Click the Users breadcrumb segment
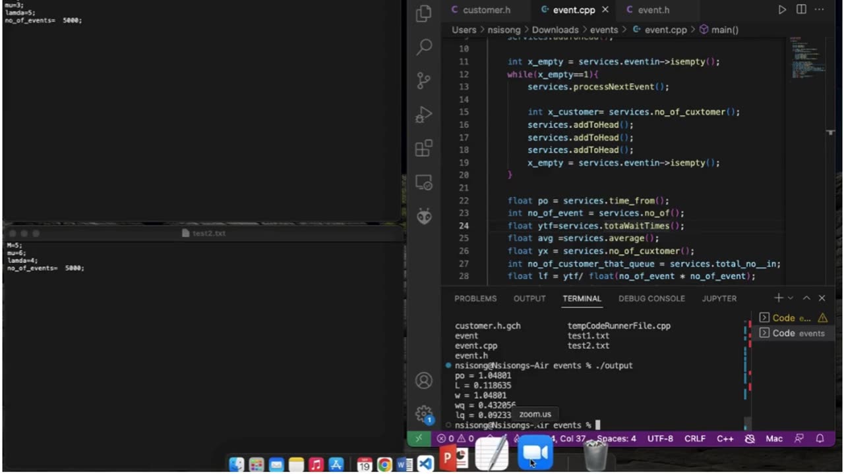 tap(464, 30)
